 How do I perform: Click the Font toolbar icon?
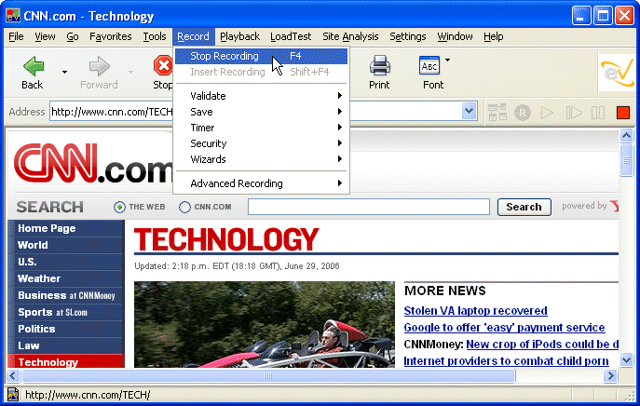[429, 65]
